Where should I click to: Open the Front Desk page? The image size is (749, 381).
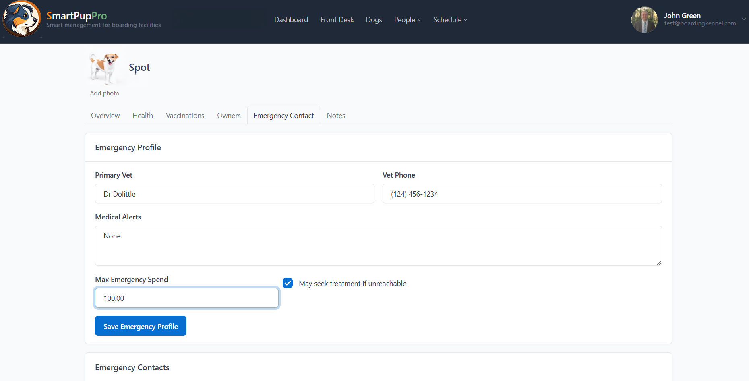(337, 20)
